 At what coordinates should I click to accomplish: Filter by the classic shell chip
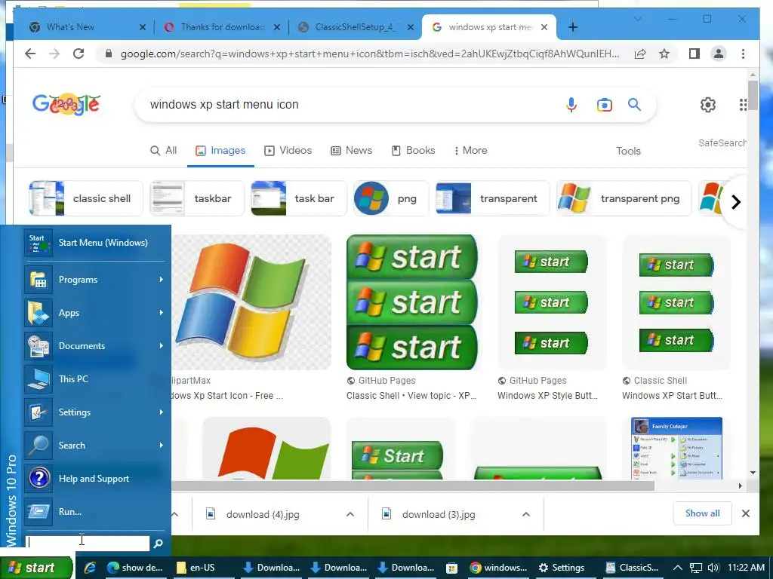(86, 198)
